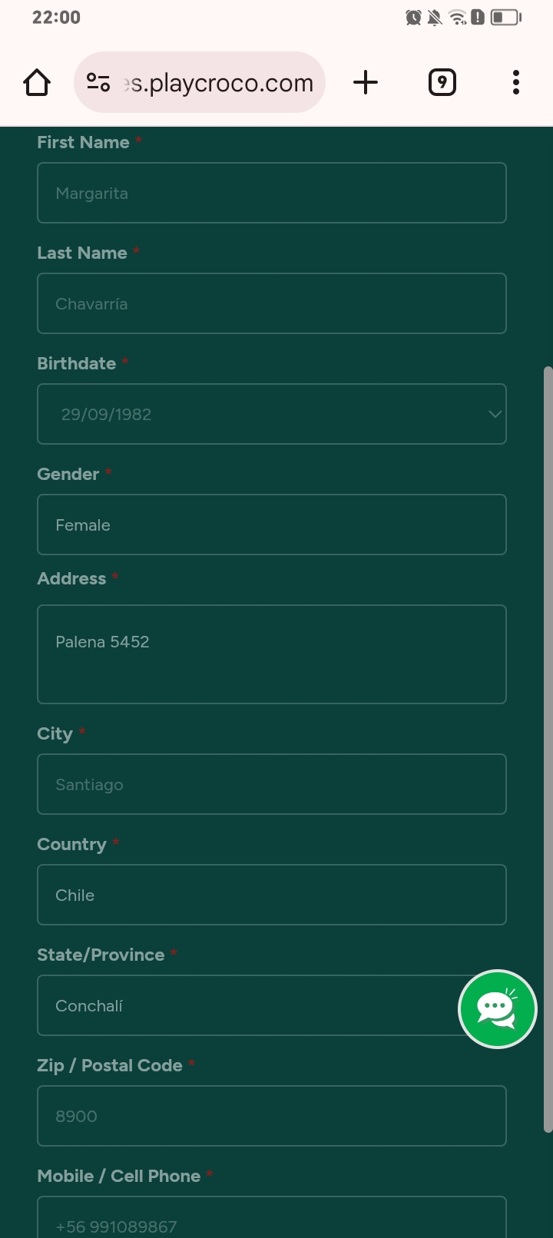Open site info icon in address bar
The width and height of the screenshot is (553, 1238).
[x=98, y=82]
